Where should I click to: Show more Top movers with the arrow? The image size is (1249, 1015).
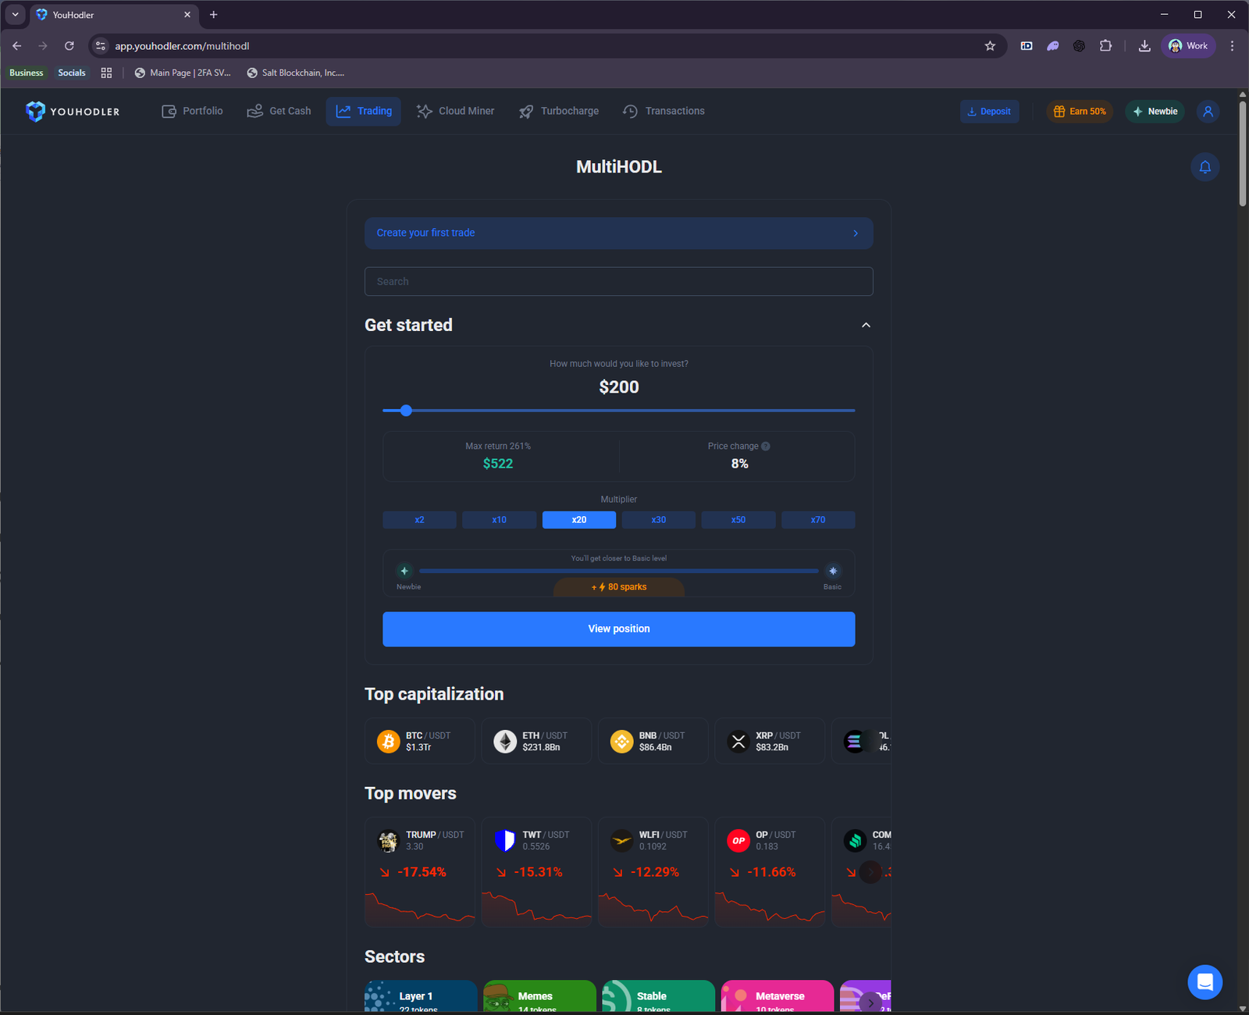870,872
